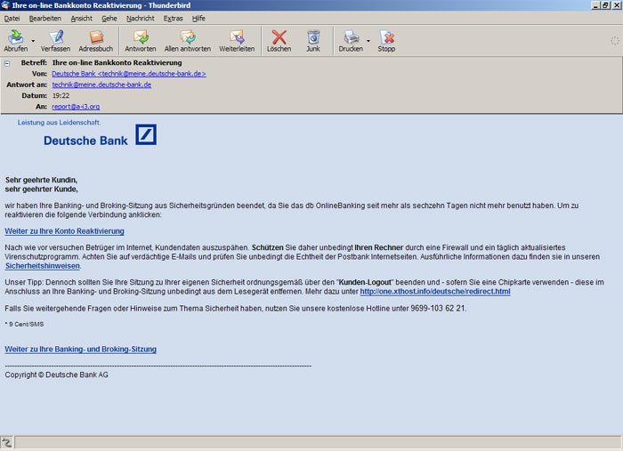Screen dimensions: 623x451
Task: Open the Gehe menu
Action: tap(109, 19)
